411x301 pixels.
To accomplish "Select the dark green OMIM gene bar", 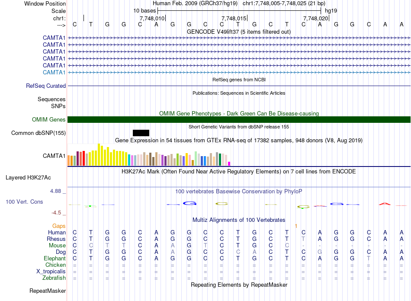I will (239, 119).
